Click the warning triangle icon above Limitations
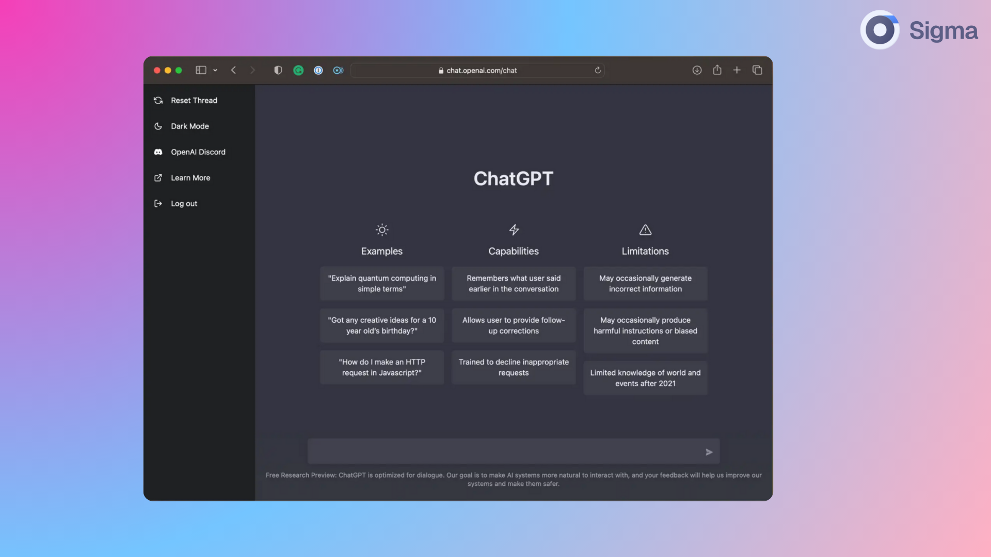Viewport: 991px width, 557px height. pyautogui.click(x=645, y=230)
